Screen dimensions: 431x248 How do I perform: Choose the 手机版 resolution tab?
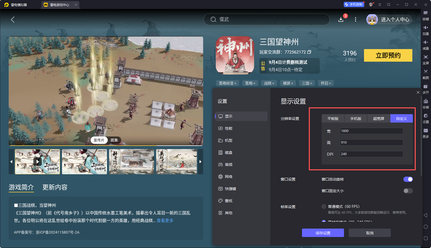356,119
